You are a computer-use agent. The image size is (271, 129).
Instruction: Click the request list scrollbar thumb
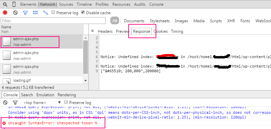click(85, 57)
